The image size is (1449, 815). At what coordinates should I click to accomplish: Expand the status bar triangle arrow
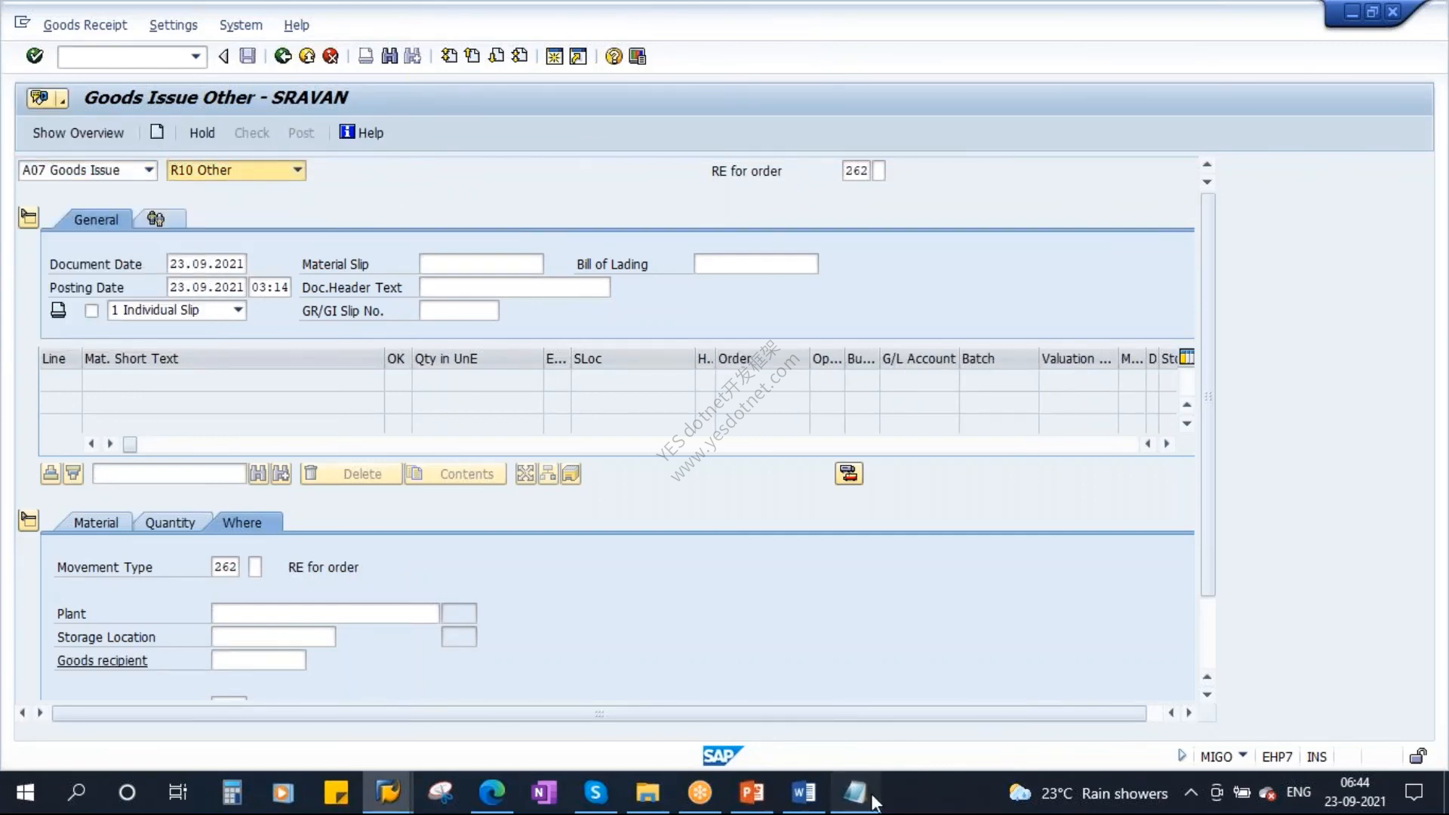click(x=1182, y=755)
